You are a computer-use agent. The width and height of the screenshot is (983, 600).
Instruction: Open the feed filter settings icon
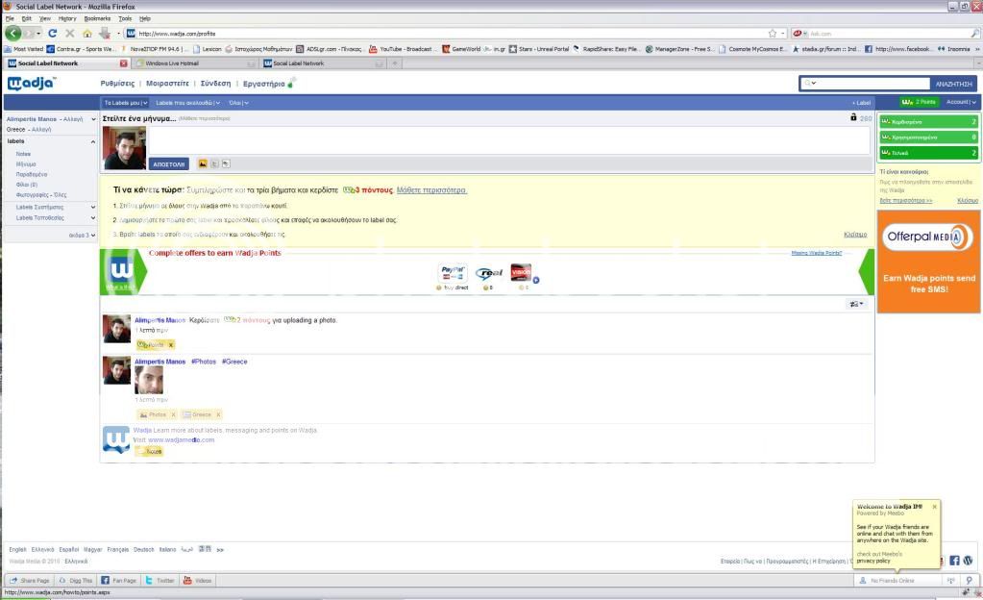pos(855,304)
